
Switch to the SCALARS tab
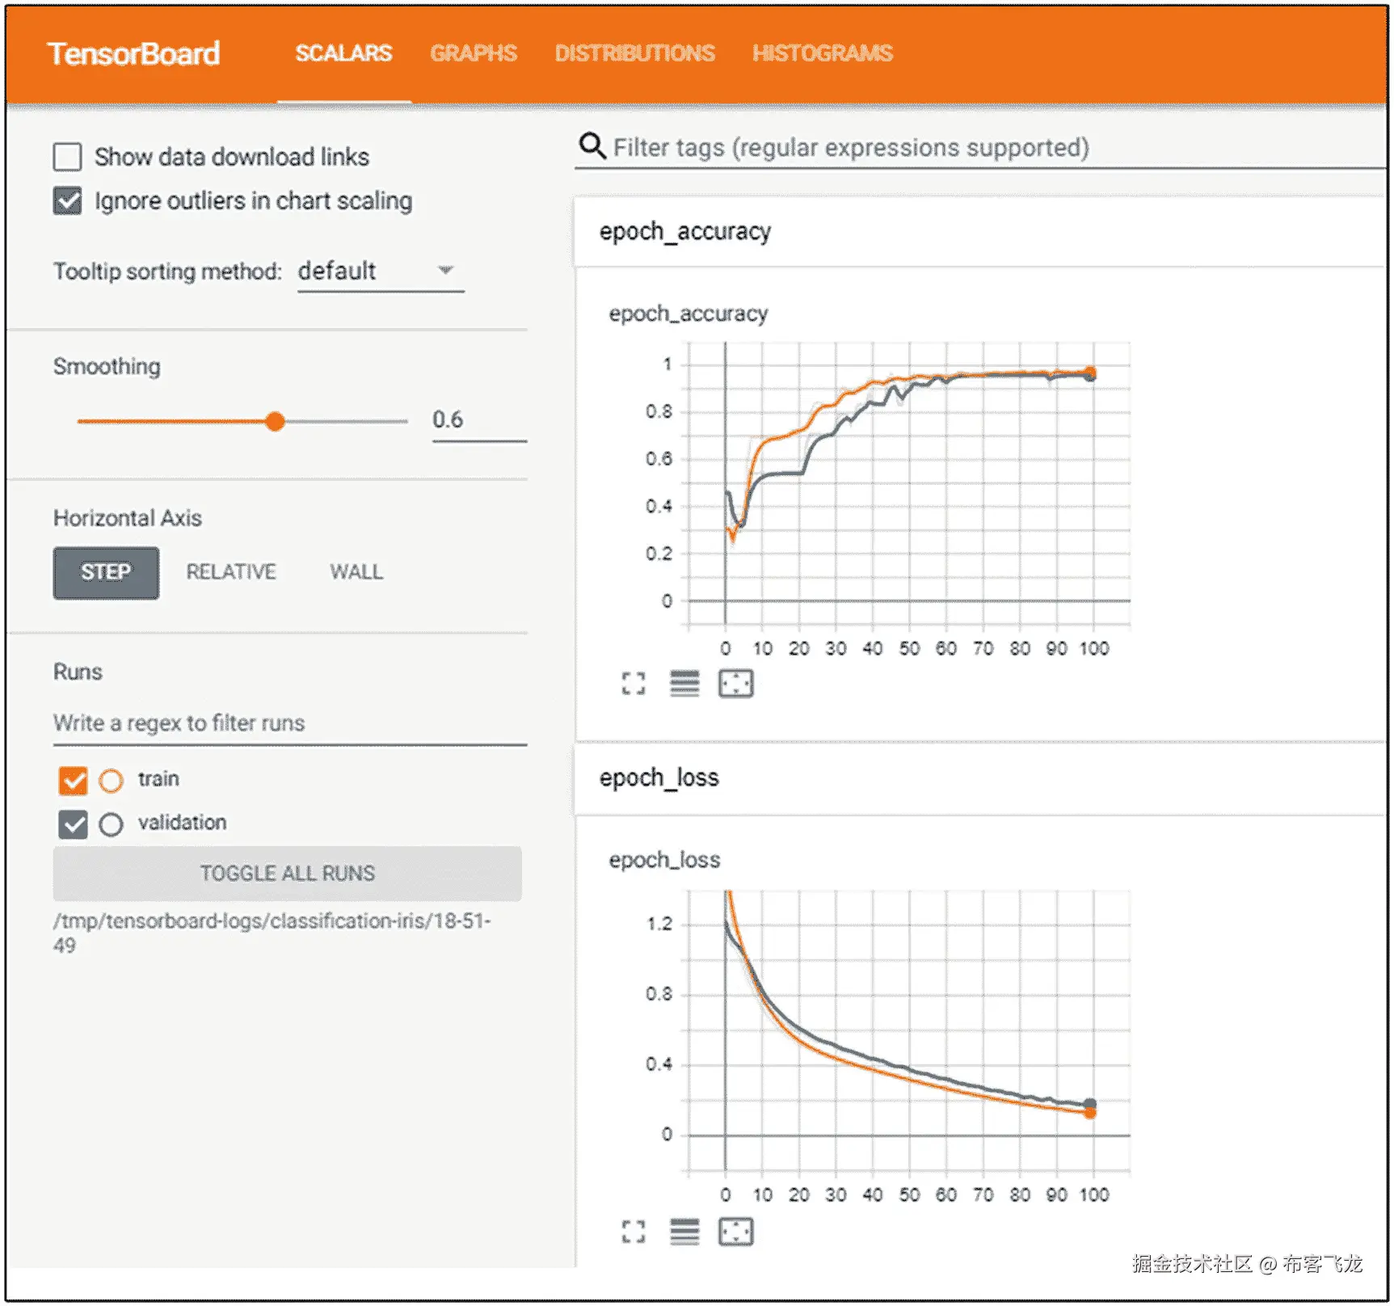[343, 53]
